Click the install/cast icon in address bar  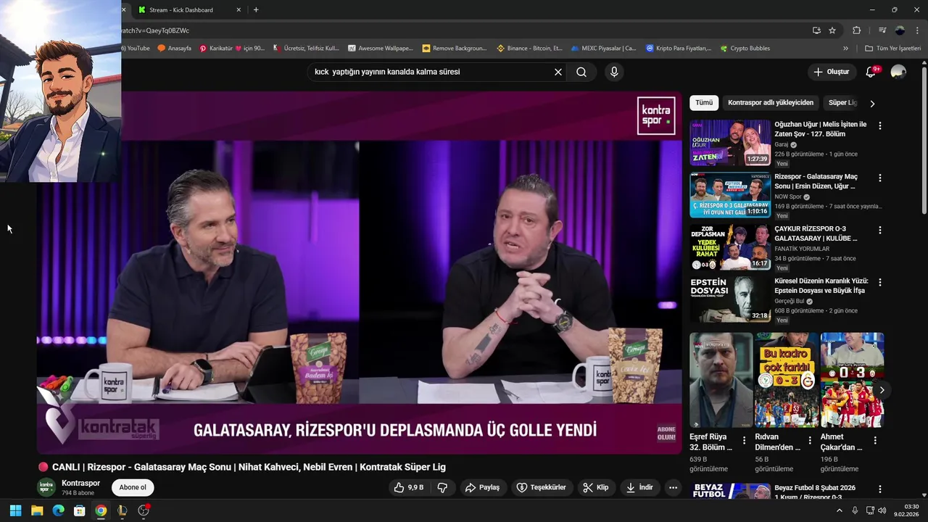click(816, 30)
